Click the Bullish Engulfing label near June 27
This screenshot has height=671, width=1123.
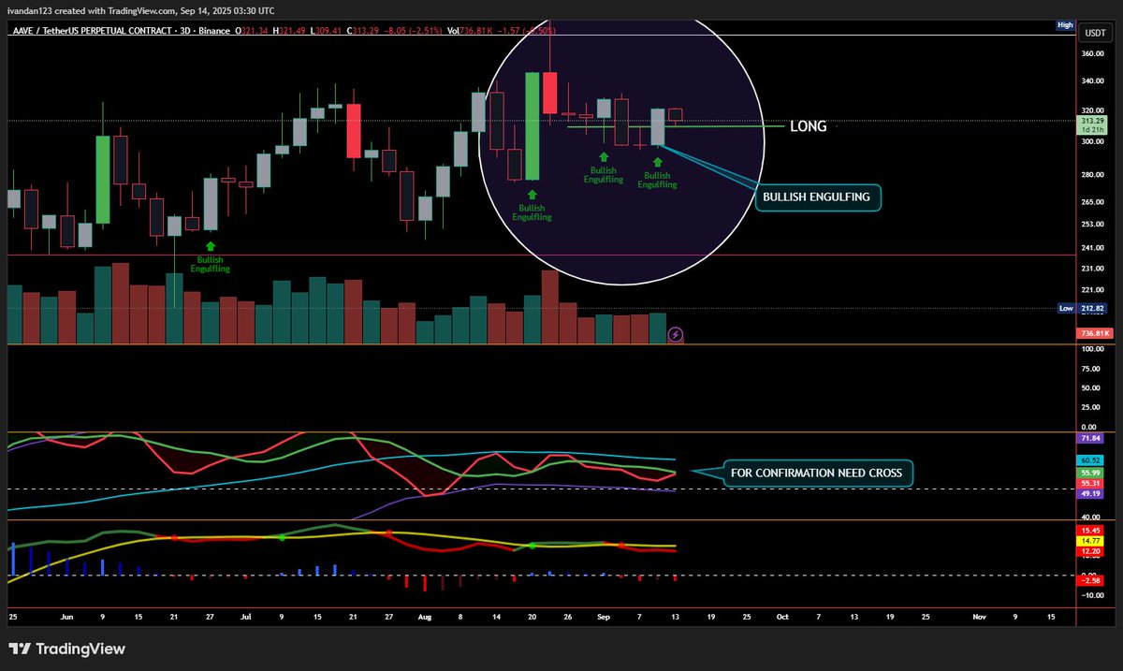(209, 263)
